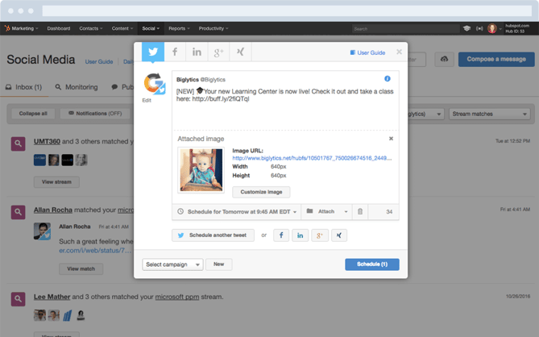Image resolution: width=539 pixels, height=337 pixels.
Task: Click Schedule another tweet button
Action: (x=214, y=235)
